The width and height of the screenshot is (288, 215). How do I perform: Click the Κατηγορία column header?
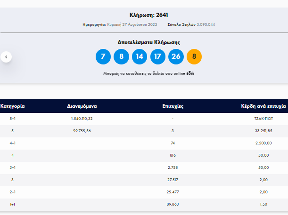click(12, 106)
